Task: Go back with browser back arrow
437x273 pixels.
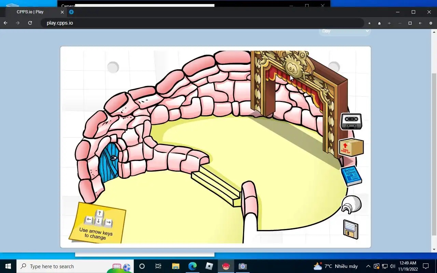Action: pos(5,23)
